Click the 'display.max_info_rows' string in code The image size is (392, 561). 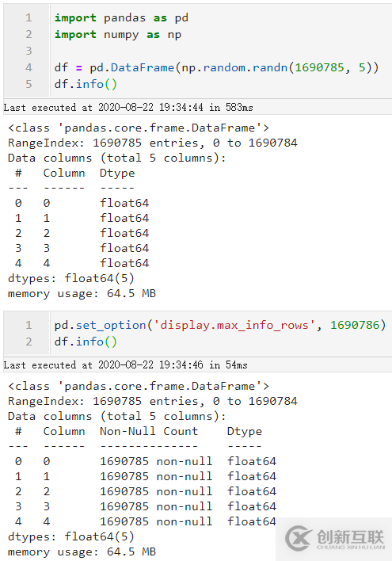[x=234, y=325]
